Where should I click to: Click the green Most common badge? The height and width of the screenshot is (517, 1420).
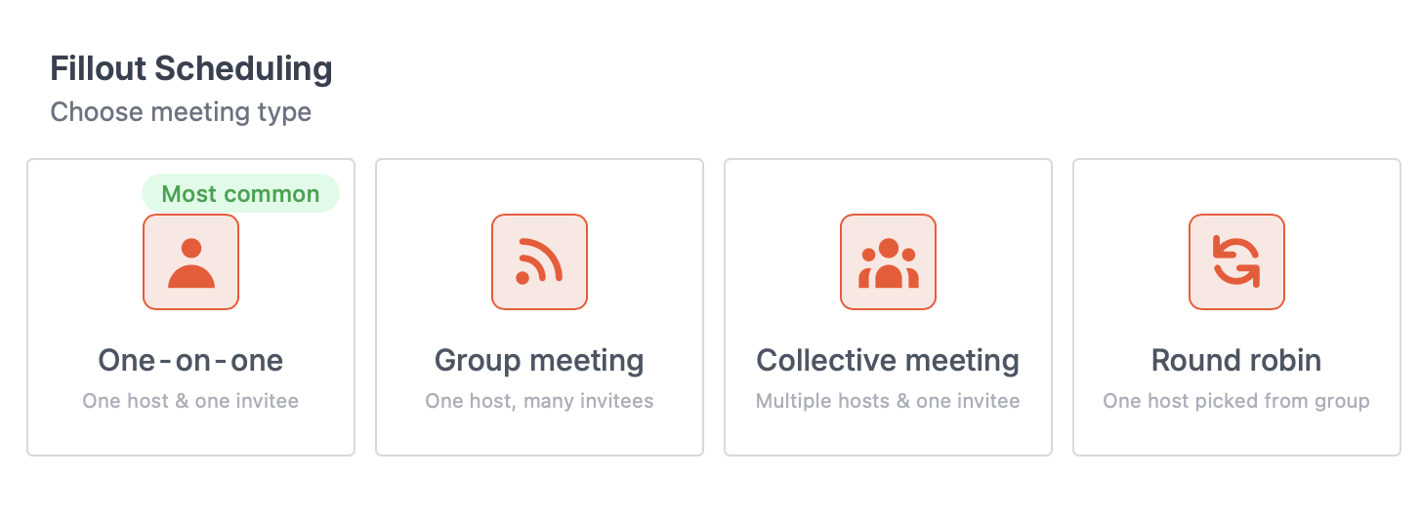240,193
